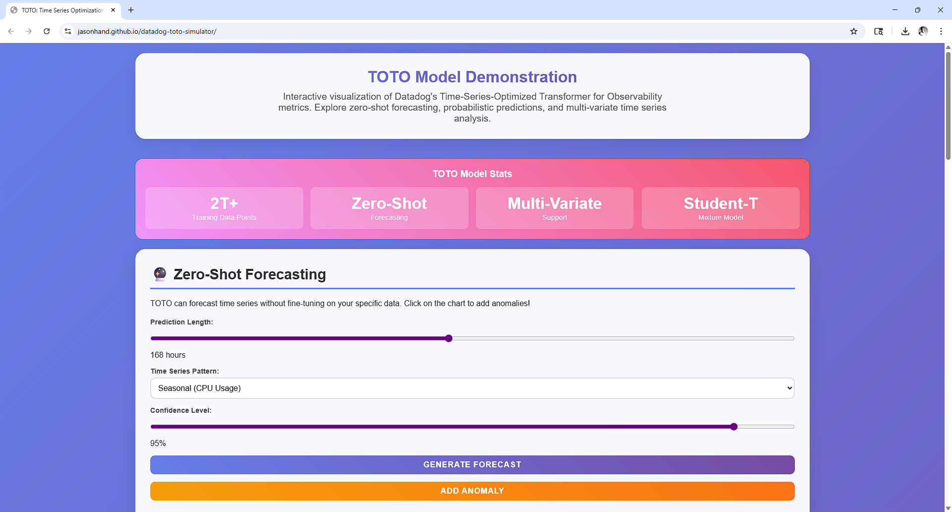The height and width of the screenshot is (512, 952).
Task: Open the side panel search icon
Action: [x=879, y=31]
